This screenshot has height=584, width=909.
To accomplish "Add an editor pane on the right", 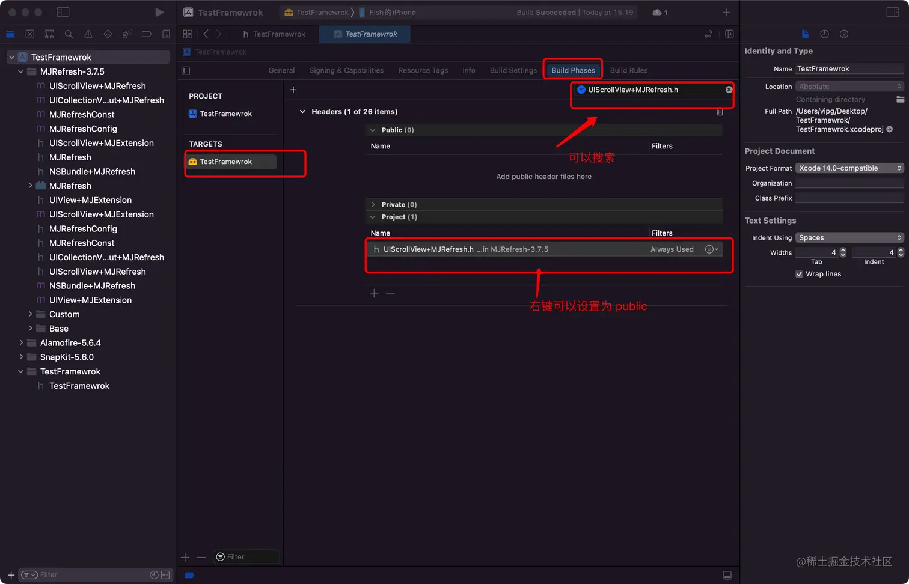I will coord(729,34).
